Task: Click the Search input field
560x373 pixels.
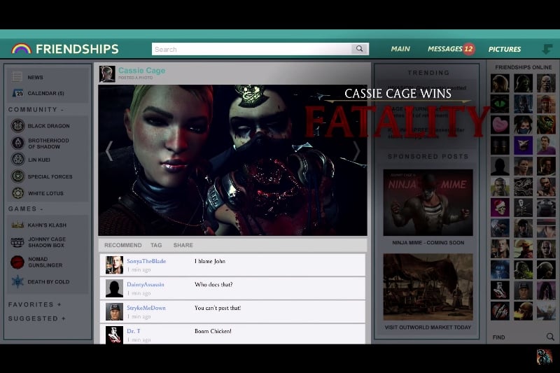Action: pos(251,49)
